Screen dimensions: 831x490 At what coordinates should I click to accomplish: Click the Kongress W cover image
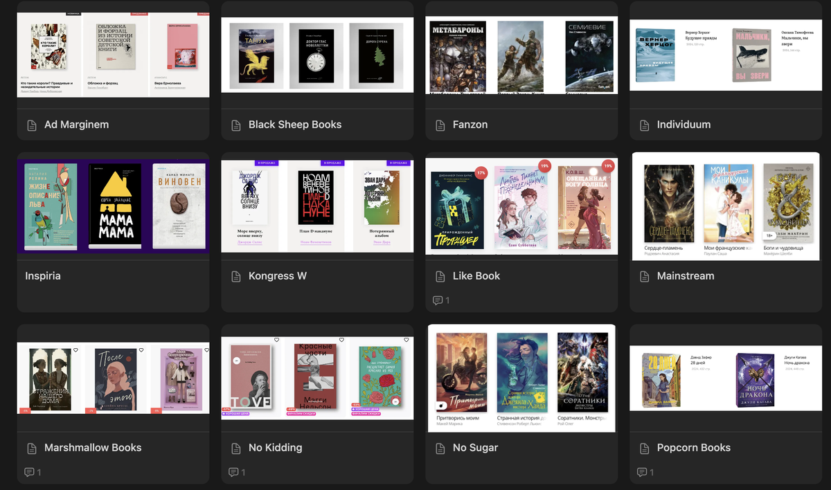point(317,206)
